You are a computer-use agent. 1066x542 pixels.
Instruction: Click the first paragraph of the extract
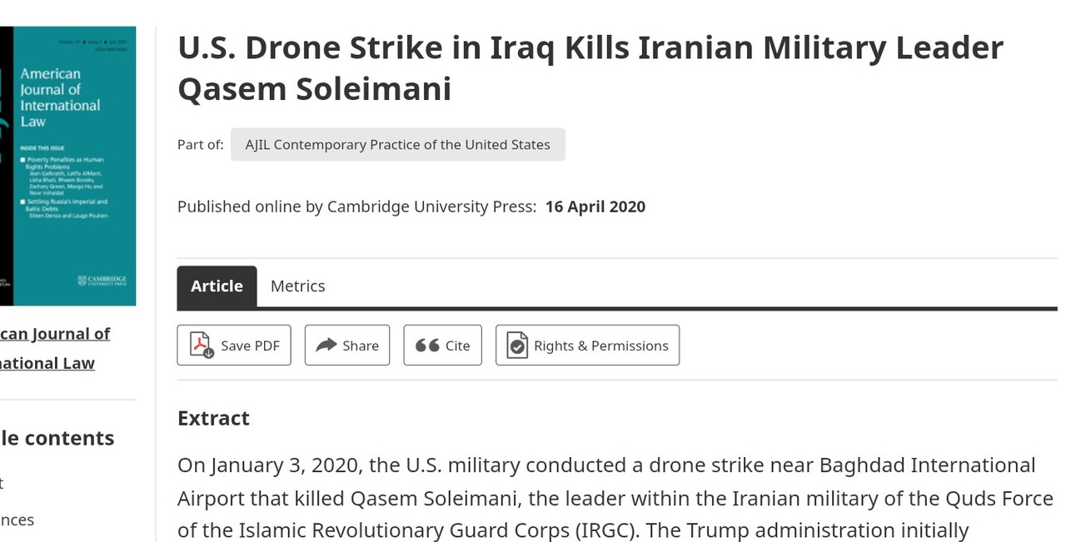tap(615, 498)
